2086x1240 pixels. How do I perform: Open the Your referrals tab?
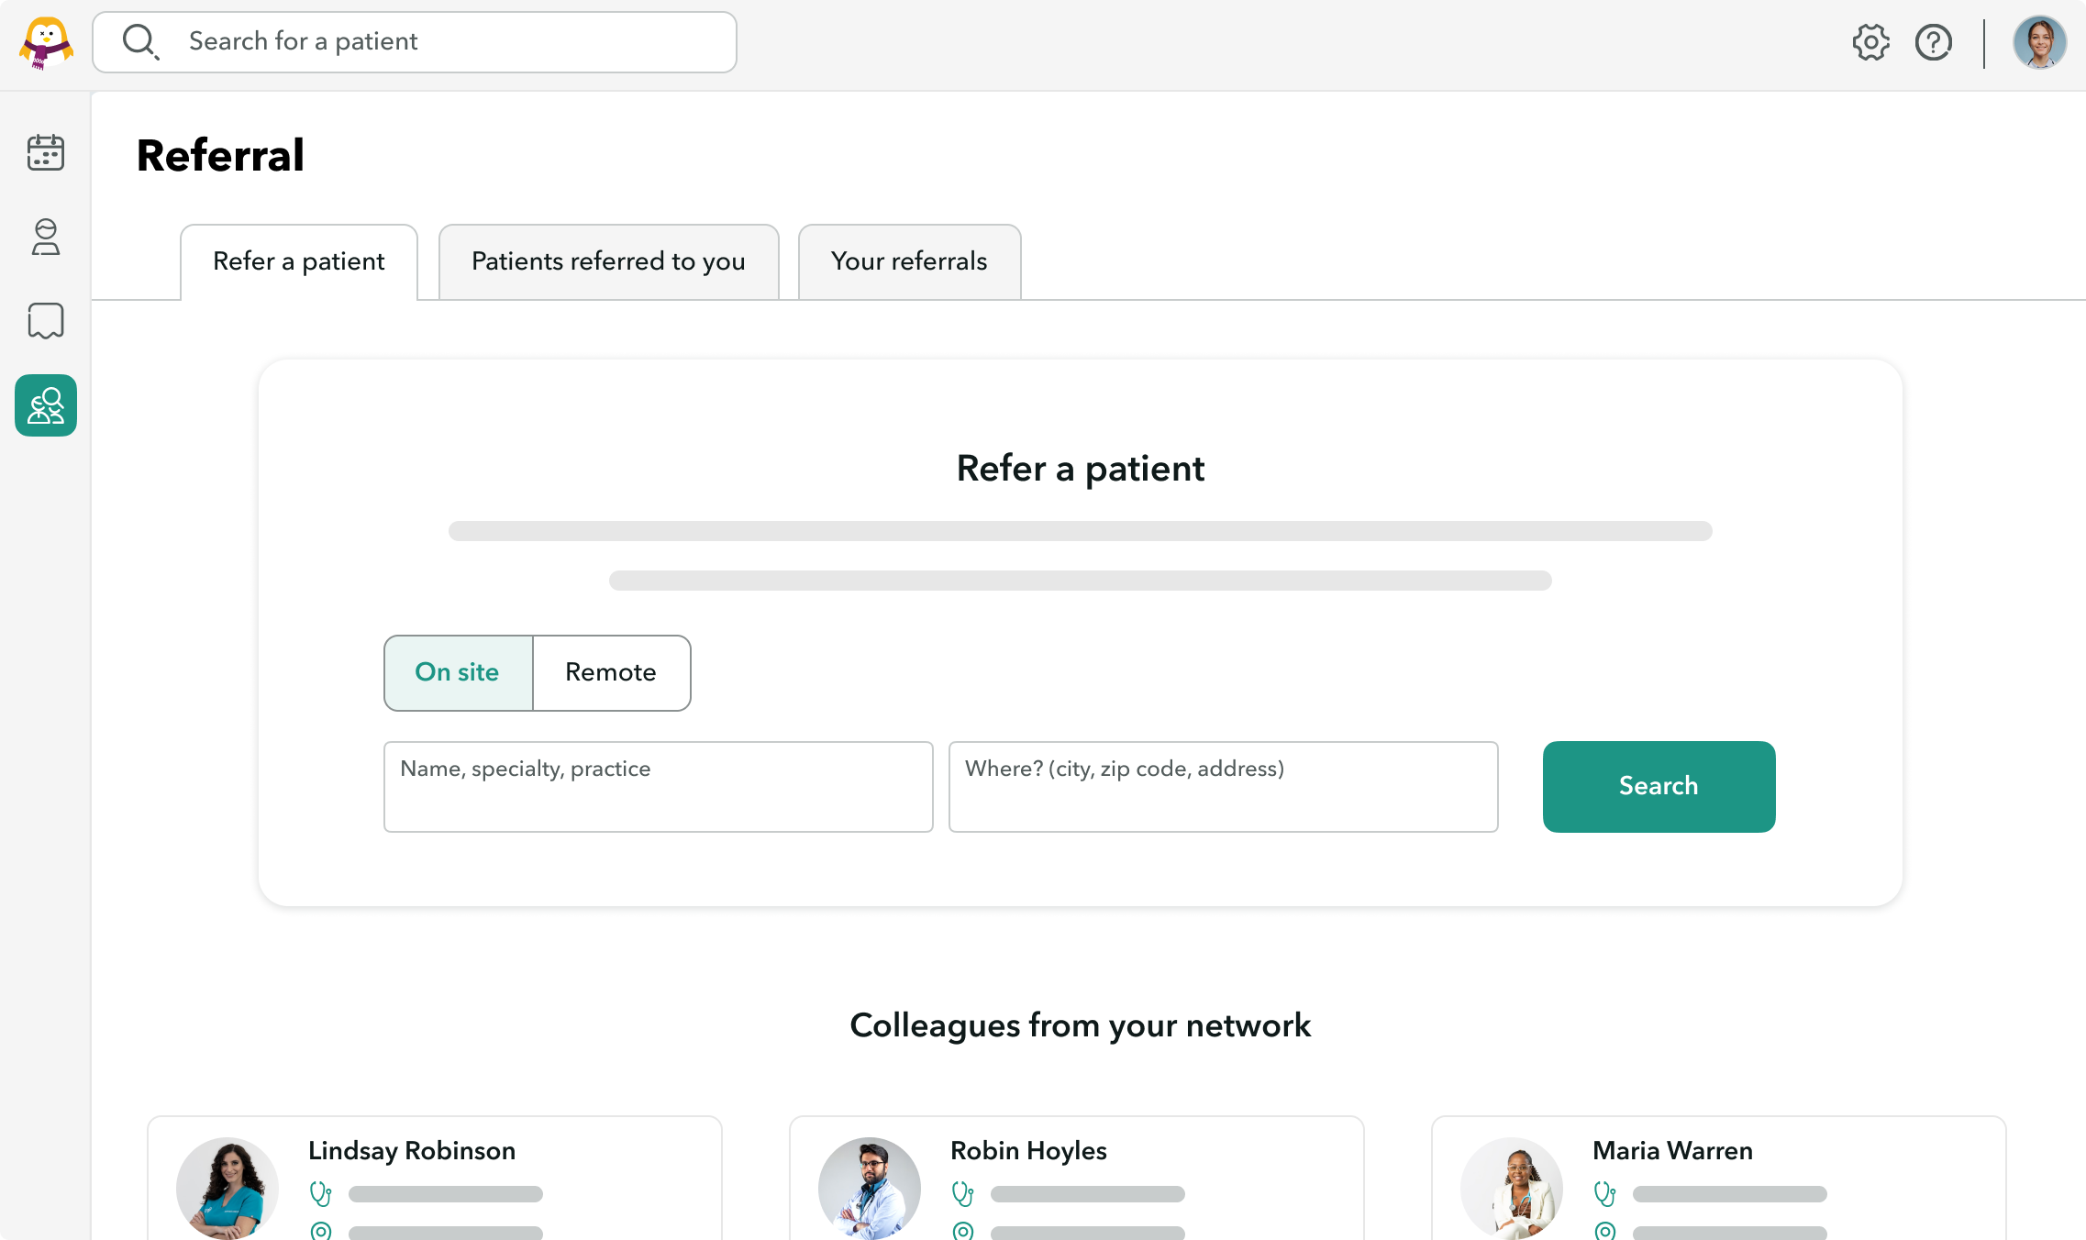[x=908, y=261]
